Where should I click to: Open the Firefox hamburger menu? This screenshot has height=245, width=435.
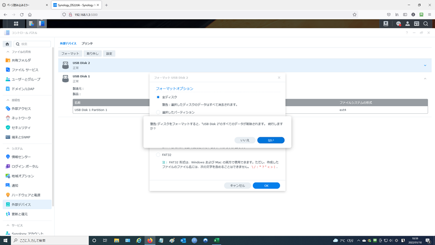430,15
